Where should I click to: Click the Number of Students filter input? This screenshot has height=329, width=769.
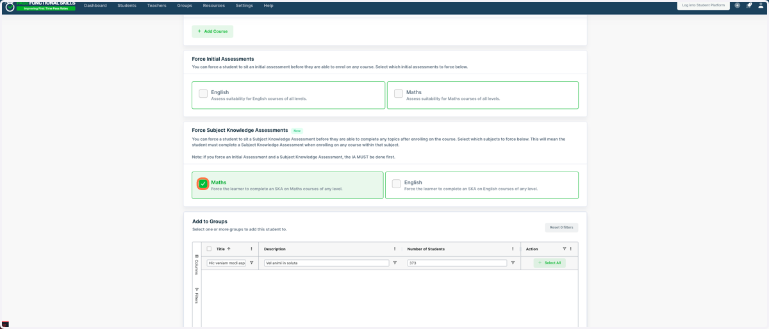[x=457, y=263]
